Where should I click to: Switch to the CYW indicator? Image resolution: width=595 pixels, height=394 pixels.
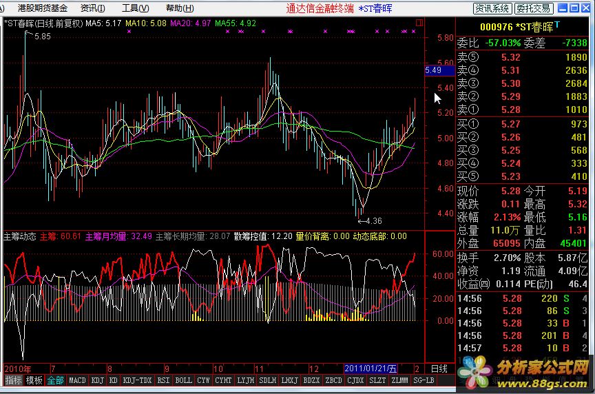203,380
